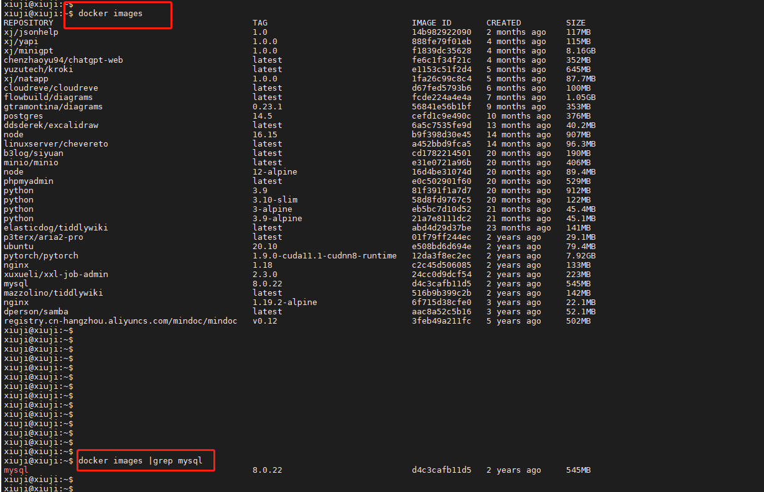
Task: Click repository linuxserver/chevereto
Action: click(56, 143)
